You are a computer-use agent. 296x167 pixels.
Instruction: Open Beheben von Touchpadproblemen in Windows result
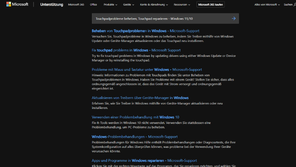[145, 31]
